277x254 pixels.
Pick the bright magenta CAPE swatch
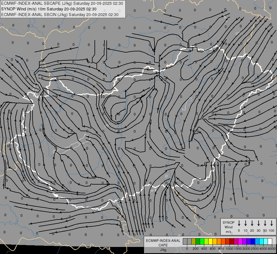240,241
